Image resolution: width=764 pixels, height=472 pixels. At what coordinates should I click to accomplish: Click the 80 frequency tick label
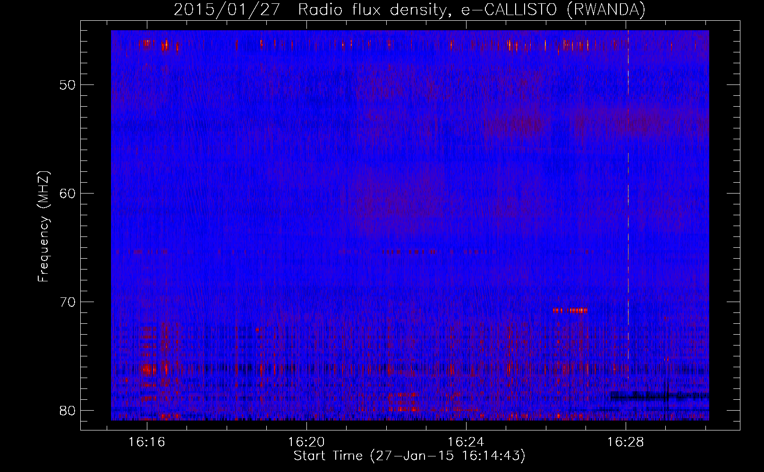[68, 410]
